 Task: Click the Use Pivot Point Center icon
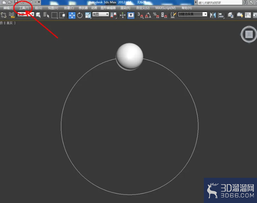pos(113,15)
